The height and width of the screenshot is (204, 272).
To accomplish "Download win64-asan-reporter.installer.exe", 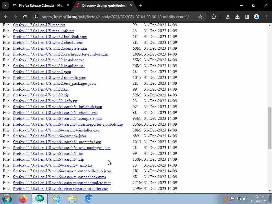I will point(60,189).
